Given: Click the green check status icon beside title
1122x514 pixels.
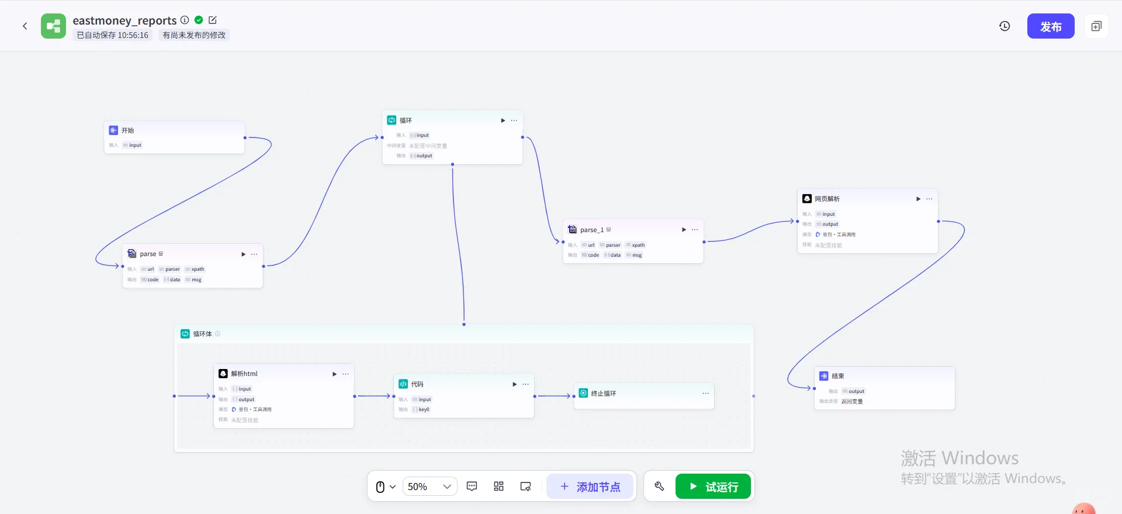Looking at the screenshot, I should tap(199, 20).
